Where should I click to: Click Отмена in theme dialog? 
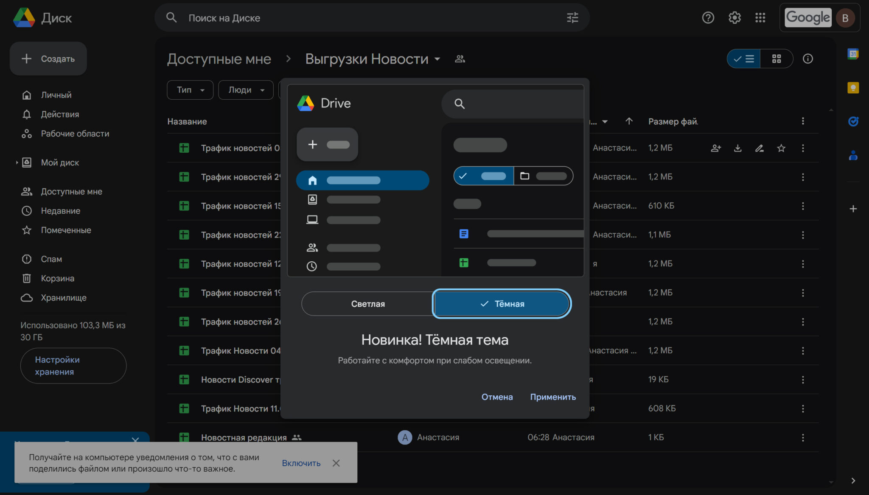497,397
